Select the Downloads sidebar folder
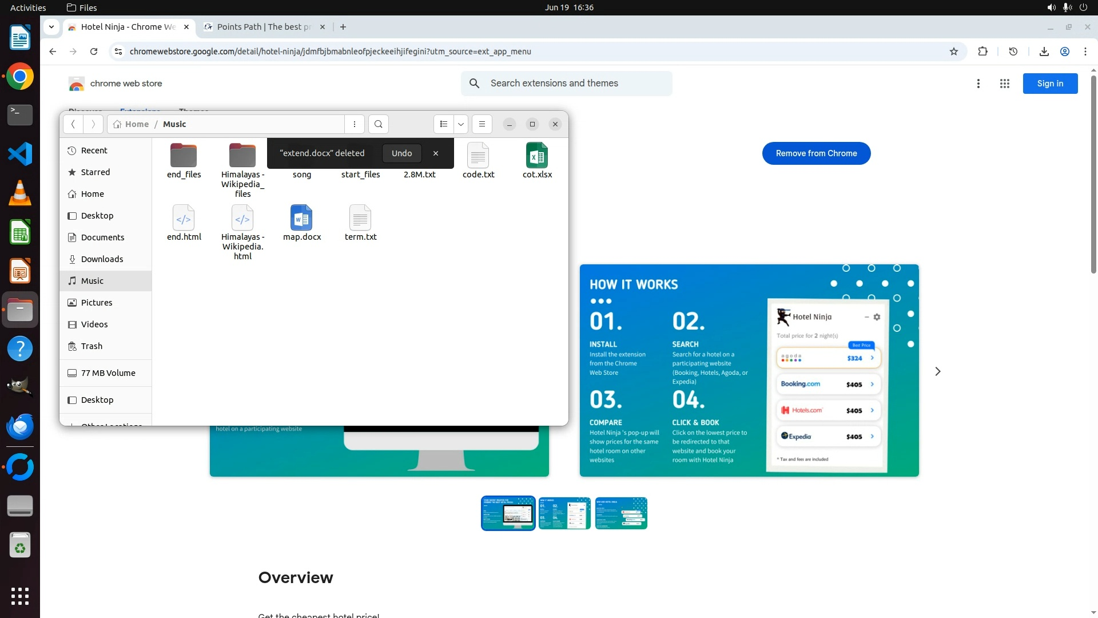Screen dimensions: 1098x618 pyautogui.click(x=102, y=259)
